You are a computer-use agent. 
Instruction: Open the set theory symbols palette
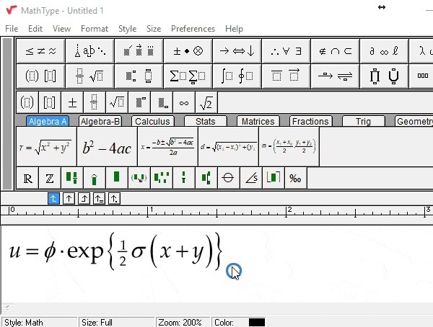pyautogui.click(x=335, y=51)
